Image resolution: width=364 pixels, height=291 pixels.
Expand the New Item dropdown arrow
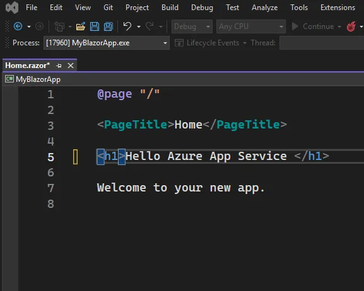click(70, 27)
